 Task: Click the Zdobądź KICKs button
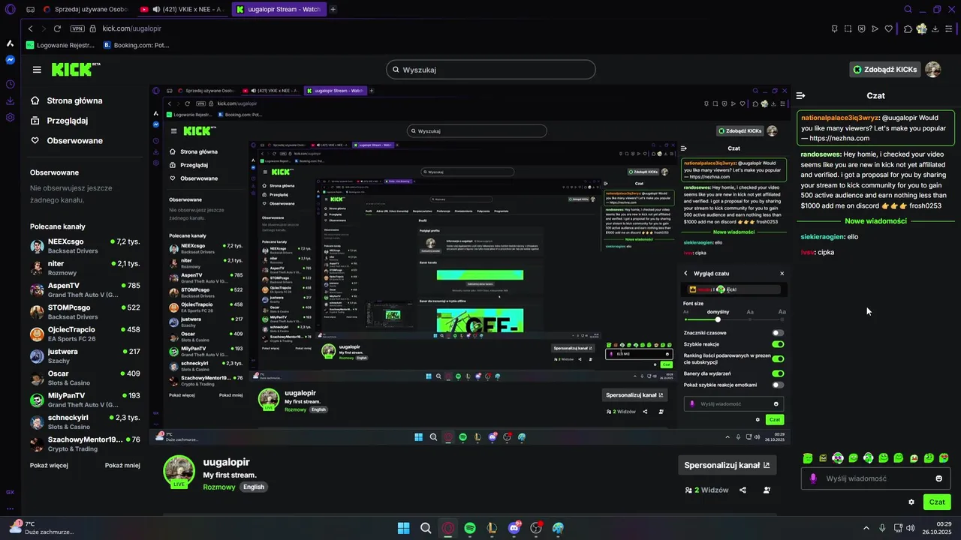pos(885,70)
